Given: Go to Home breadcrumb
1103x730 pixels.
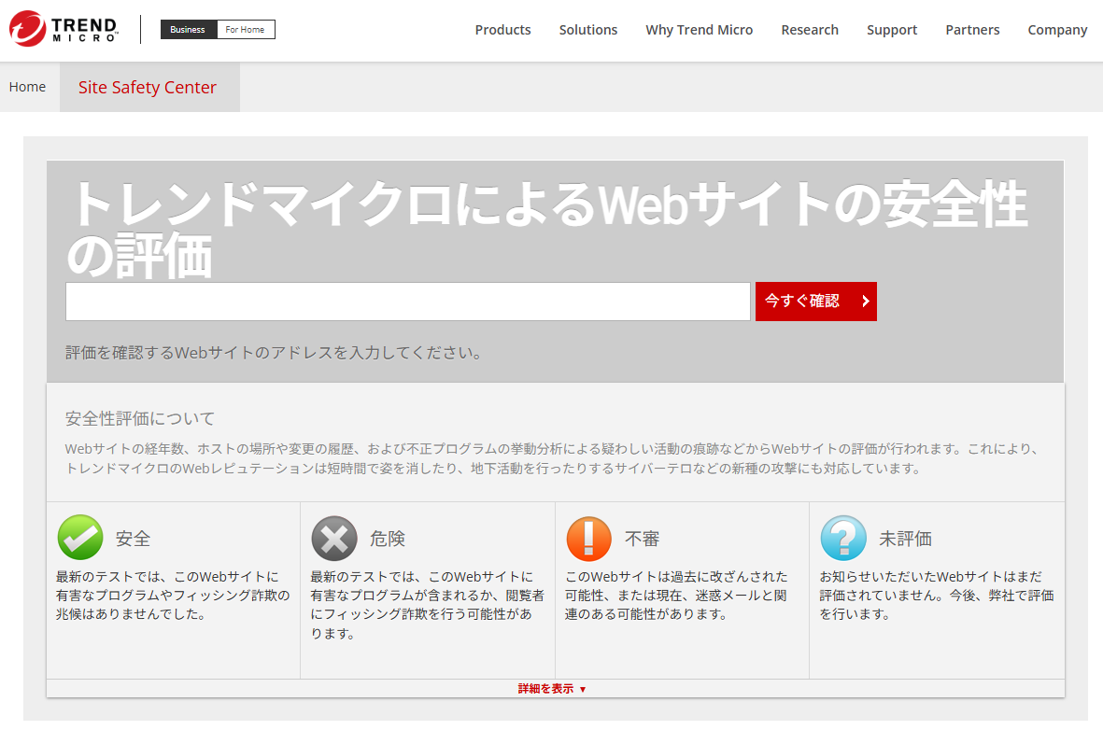Looking at the screenshot, I should 27,87.
